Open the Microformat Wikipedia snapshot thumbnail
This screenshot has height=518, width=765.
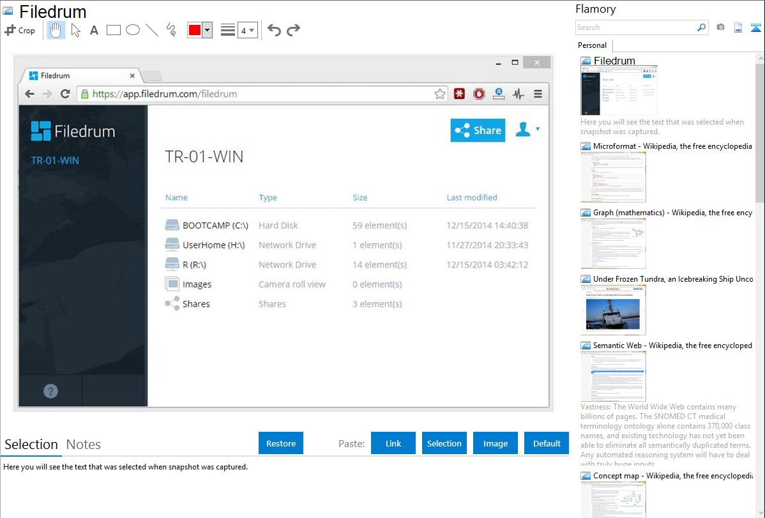coord(613,177)
